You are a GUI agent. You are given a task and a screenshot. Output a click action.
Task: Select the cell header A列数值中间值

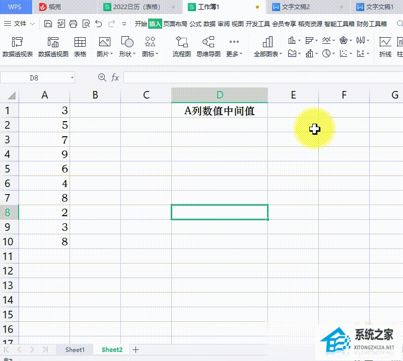point(219,111)
